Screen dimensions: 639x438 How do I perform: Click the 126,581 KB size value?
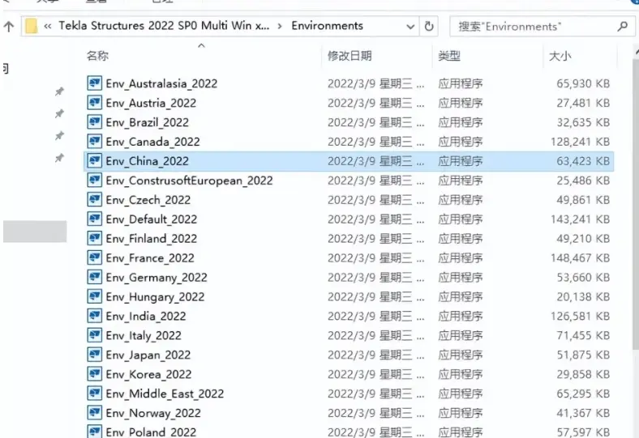coord(581,316)
